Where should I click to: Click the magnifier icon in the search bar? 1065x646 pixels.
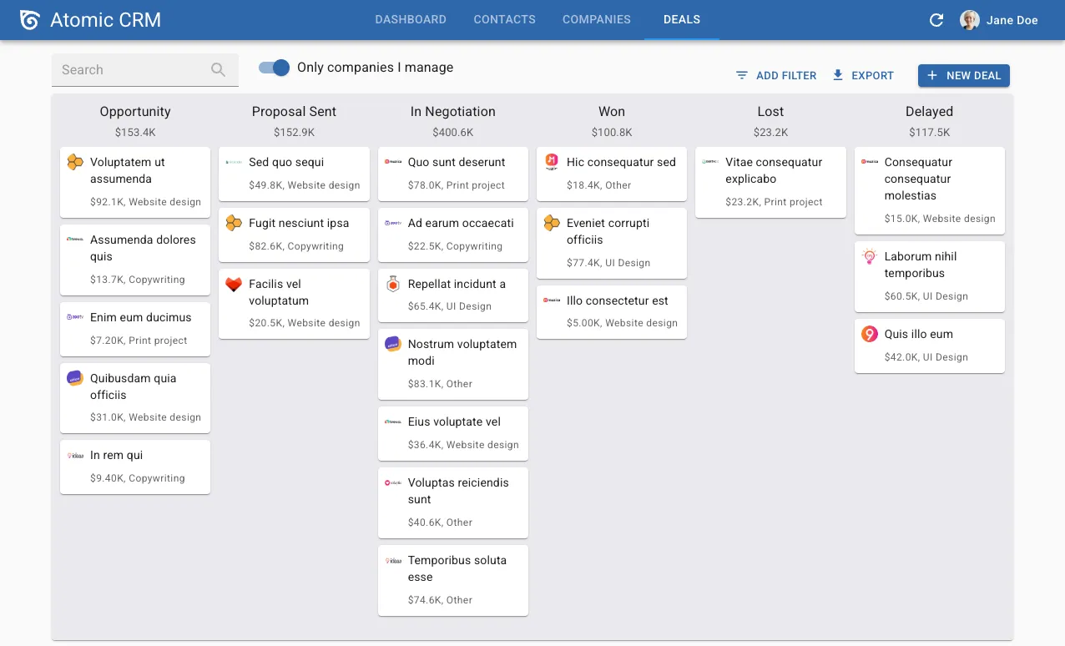click(x=218, y=70)
